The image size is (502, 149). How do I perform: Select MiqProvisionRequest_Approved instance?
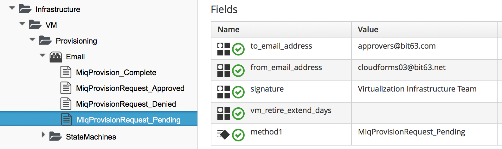click(x=130, y=88)
